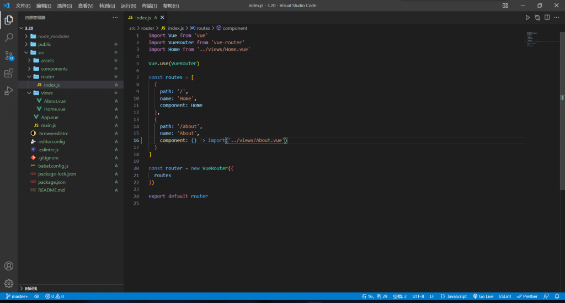Expand the node_modules folder
The height and width of the screenshot is (303, 565).
pyautogui.click(x=54, y=36)
